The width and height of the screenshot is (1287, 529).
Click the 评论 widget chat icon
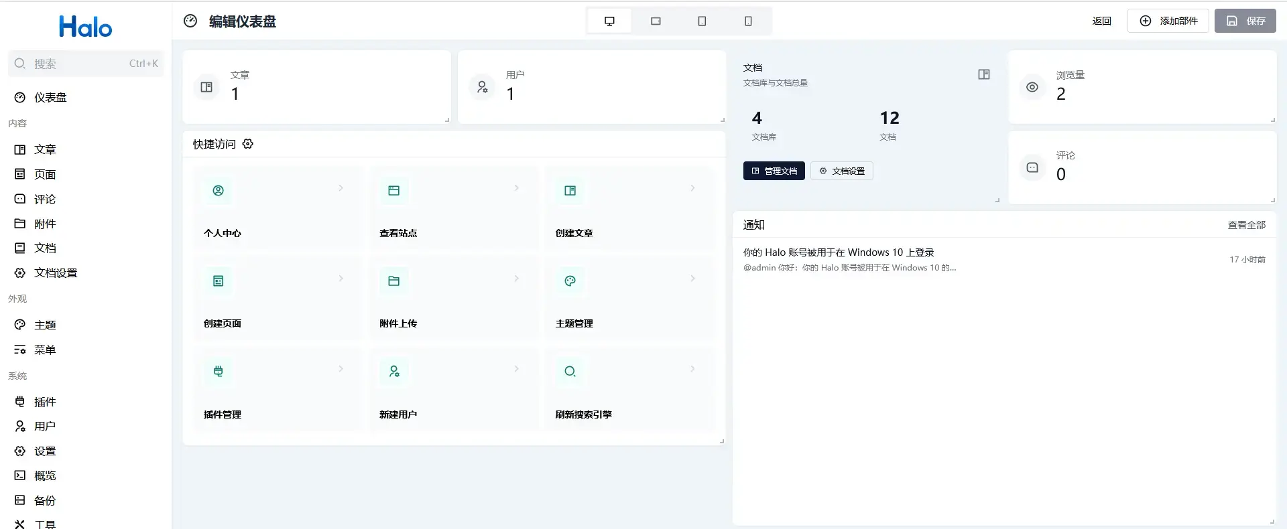pyautogui.click(x=1032, y=167)
